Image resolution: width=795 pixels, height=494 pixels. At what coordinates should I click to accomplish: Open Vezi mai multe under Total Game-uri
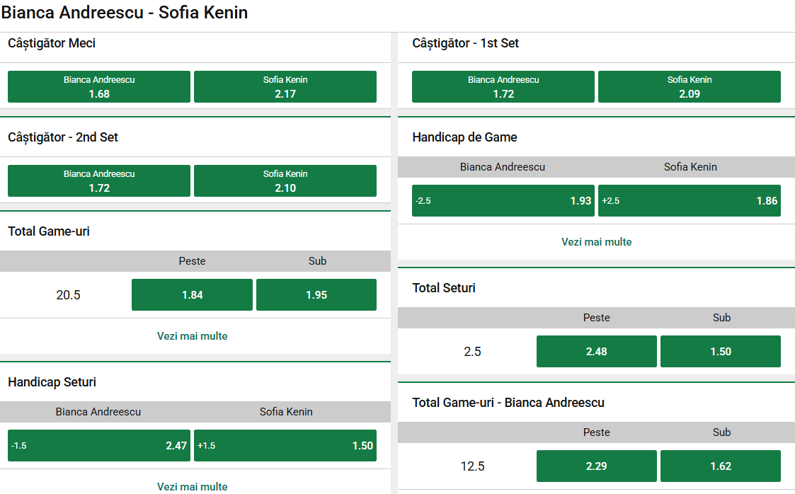click(192, 335)
